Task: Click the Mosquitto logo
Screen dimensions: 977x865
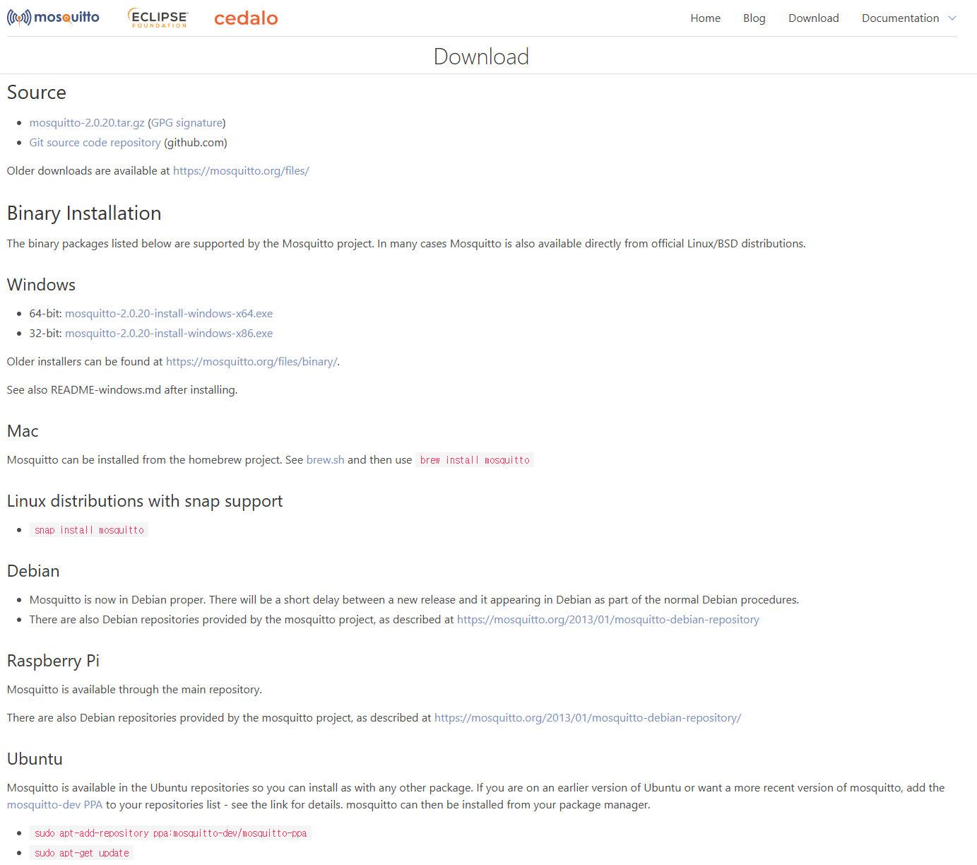Action: coord(53,17)
